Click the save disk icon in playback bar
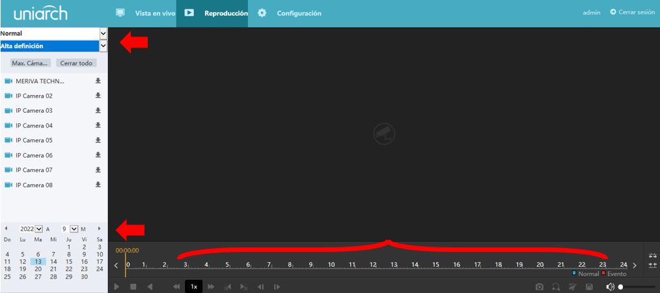660x293 pixels. [589, 286]
